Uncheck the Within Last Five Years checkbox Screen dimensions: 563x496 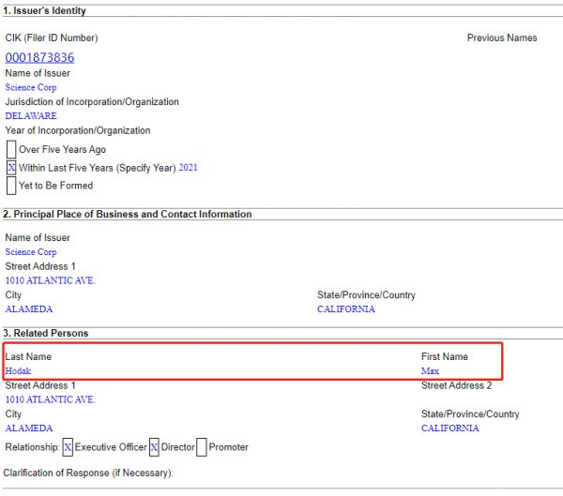point(11,168)
